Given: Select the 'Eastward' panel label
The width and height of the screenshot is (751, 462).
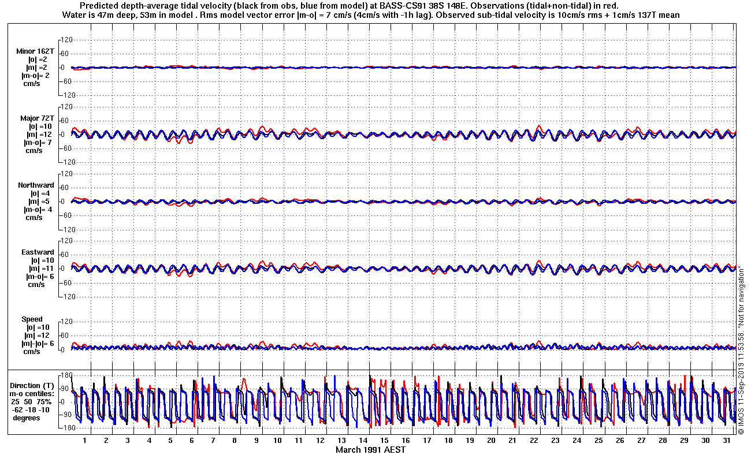Looking at the screenshot, I should (x=38, y=252).
